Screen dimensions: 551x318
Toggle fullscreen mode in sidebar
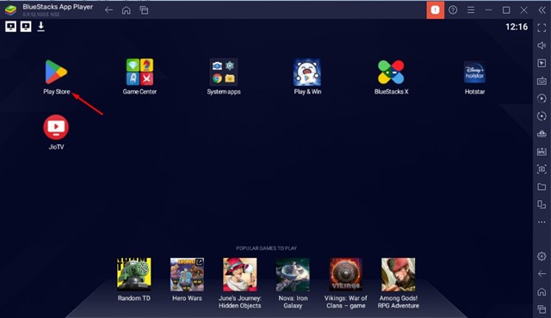542,28
